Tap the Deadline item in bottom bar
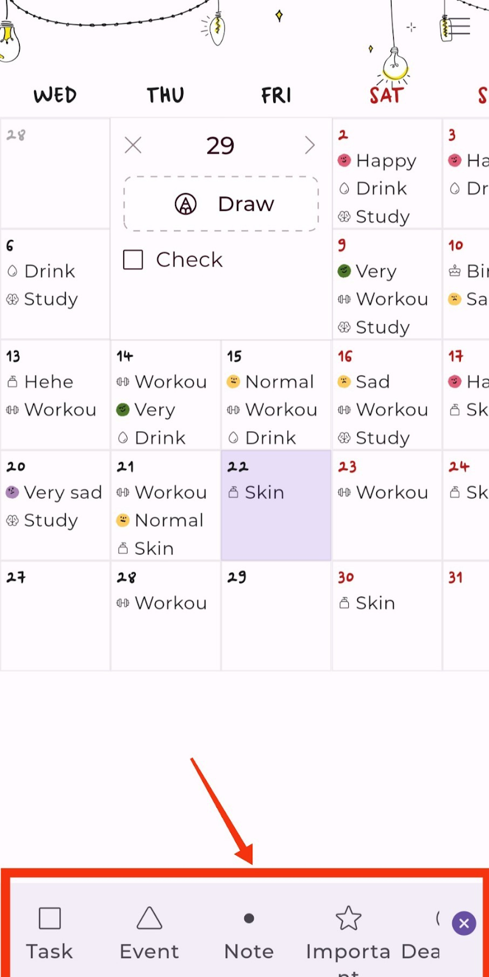Viewport: 489px width, 977px height. click(x=421, y=951)
